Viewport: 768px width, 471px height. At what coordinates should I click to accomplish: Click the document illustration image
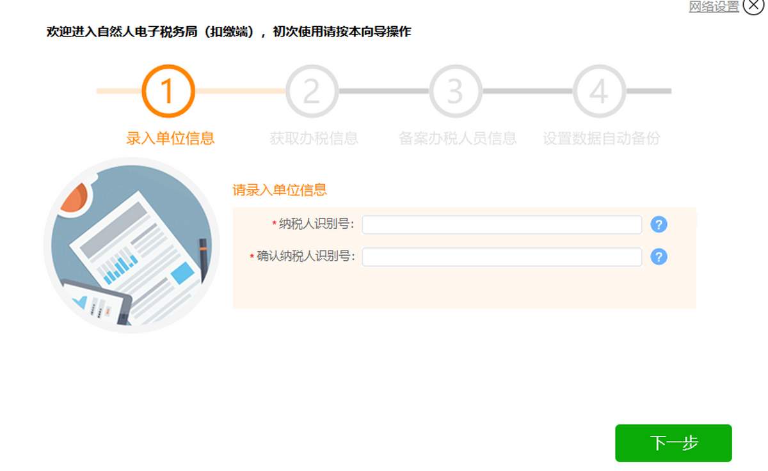(x=131, y=245)
